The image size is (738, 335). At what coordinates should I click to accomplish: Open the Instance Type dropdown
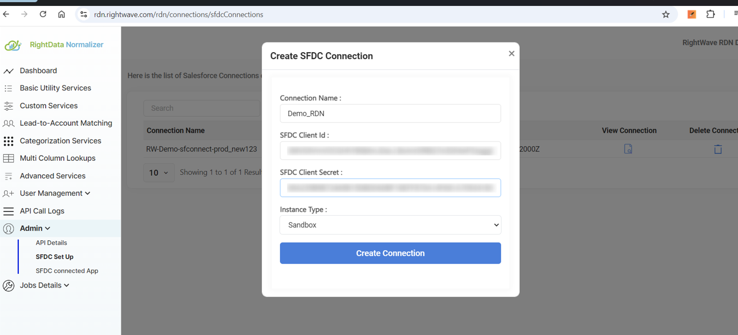coord(390,225)
